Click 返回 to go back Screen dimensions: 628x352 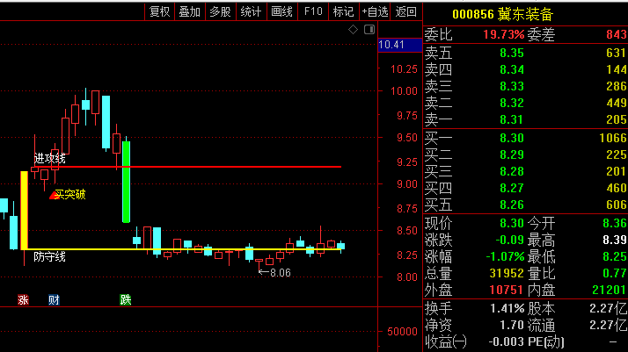pyautogui.click(x=406, y=11)
